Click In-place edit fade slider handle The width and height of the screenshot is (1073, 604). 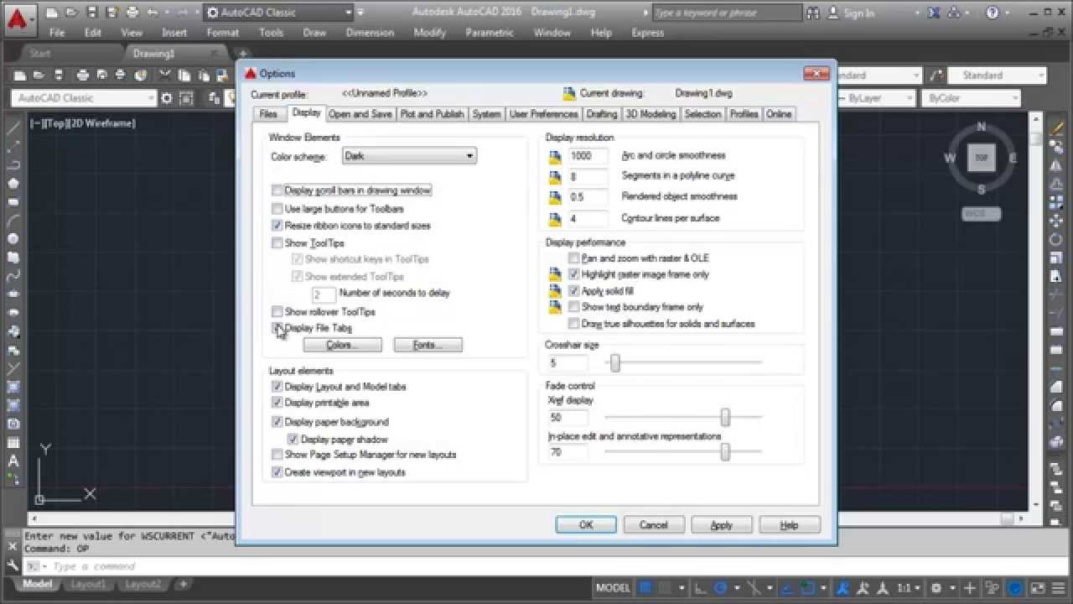click(725, 452)
